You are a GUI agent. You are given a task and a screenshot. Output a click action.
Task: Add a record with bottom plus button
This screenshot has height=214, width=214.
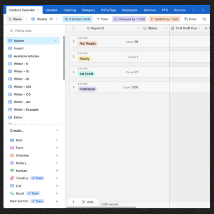tap(73, 202)
